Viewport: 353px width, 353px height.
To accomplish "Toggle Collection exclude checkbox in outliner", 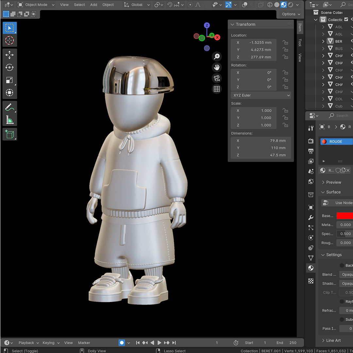I will pyautogui.click(x=346, y=20).
